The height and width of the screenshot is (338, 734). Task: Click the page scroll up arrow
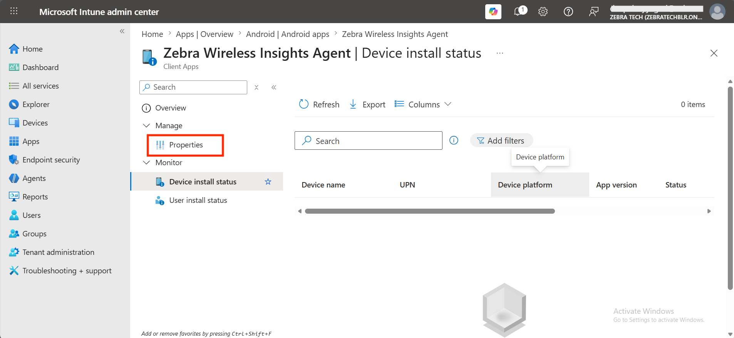[x=730, y=82]
